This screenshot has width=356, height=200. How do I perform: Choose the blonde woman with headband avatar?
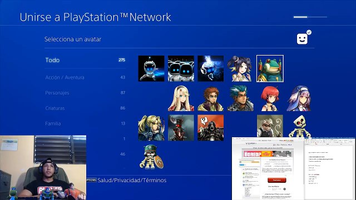coord(181,98)
